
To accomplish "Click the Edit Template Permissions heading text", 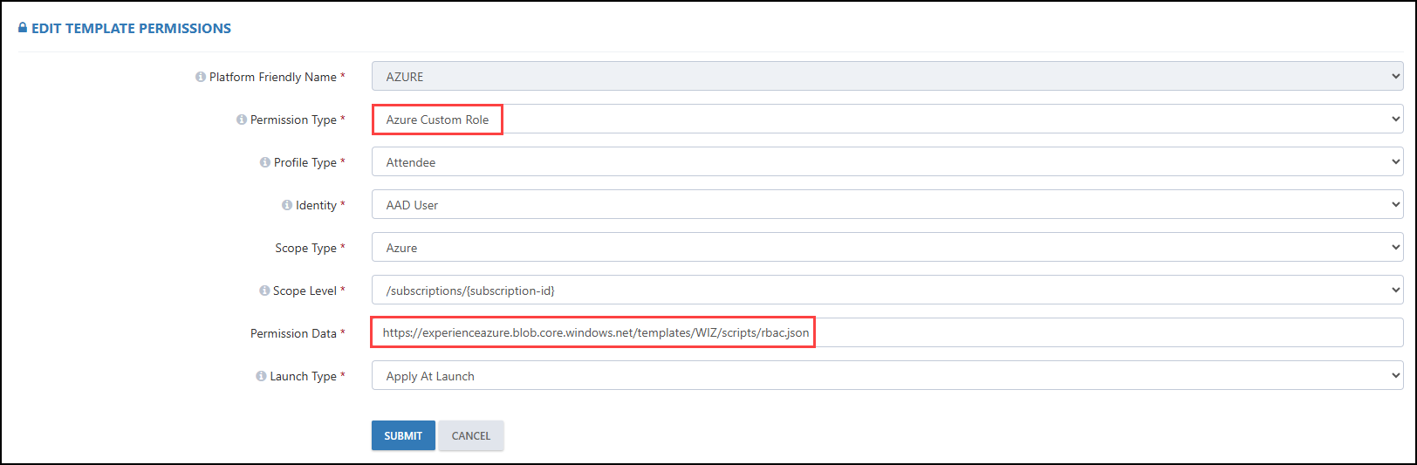I will [x=131, y=28].
